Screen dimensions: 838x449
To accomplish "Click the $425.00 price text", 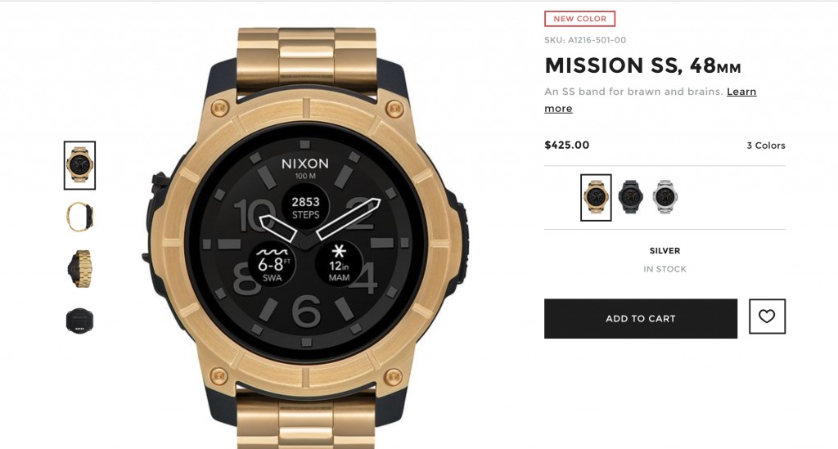I will [x=566, y=146].
